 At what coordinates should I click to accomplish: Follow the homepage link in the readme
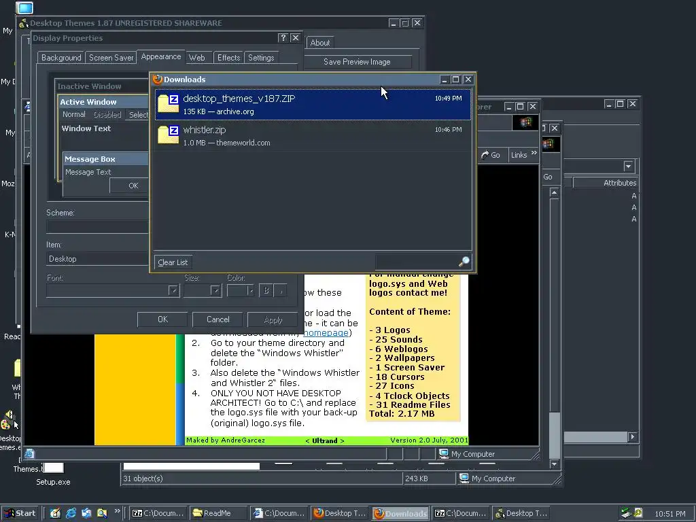pyautogui.click(x=326, y=332)
